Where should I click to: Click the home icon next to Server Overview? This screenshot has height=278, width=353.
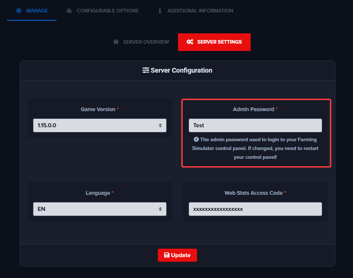(116, 42)
